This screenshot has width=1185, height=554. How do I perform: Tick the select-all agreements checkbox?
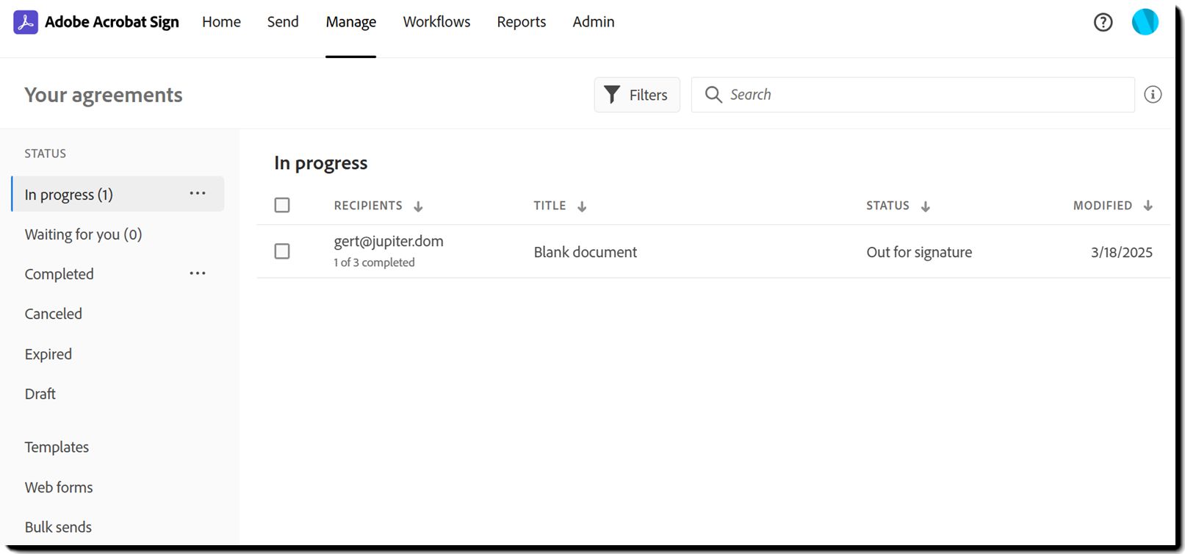(282, 205)
